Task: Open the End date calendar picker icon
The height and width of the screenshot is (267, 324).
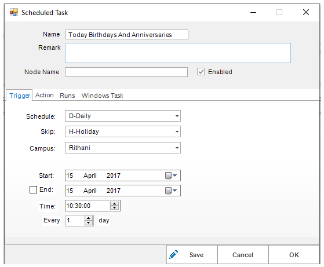Action: 171,191
